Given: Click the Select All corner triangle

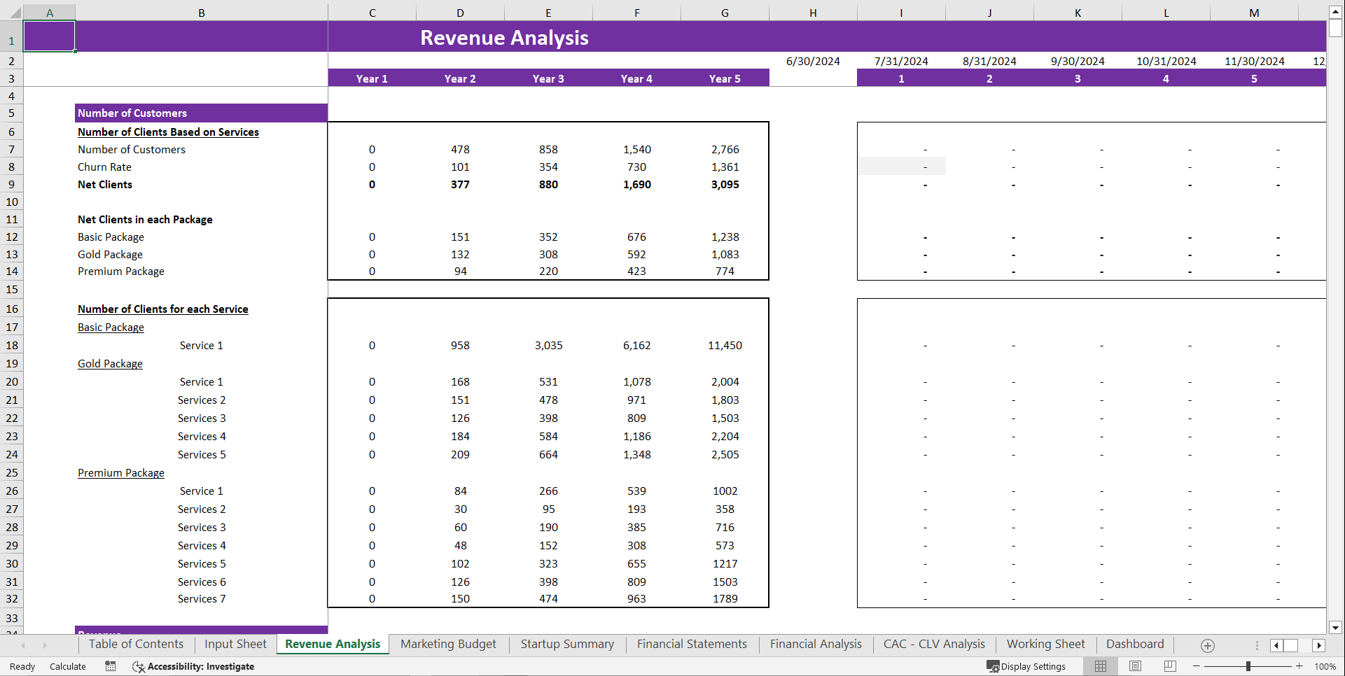Looking at the screenshot, I should pos(15,13).
